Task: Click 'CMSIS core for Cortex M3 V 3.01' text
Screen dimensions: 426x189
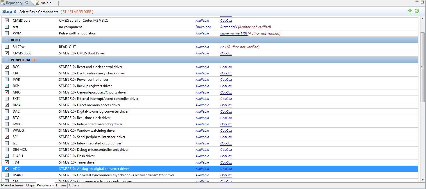Action: 83,21
